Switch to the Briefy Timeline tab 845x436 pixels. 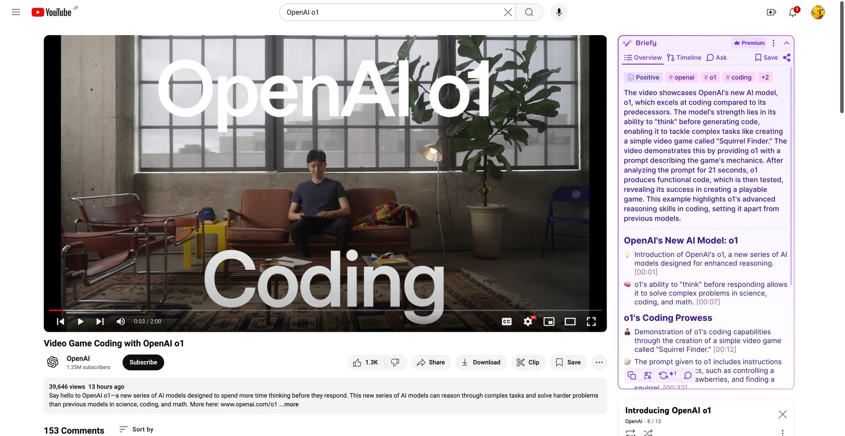click(x=684, y=58)
